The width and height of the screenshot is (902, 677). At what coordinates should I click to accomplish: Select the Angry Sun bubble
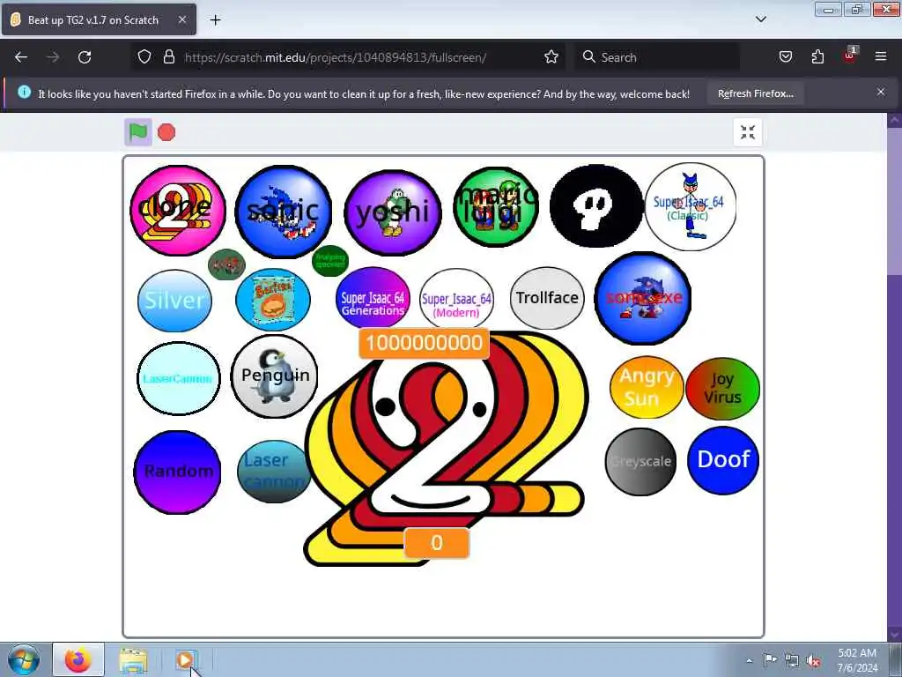(647, 388)
